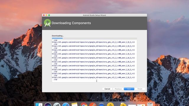Click the blue Next button
The image size is (189, 106).
point(129,89)
